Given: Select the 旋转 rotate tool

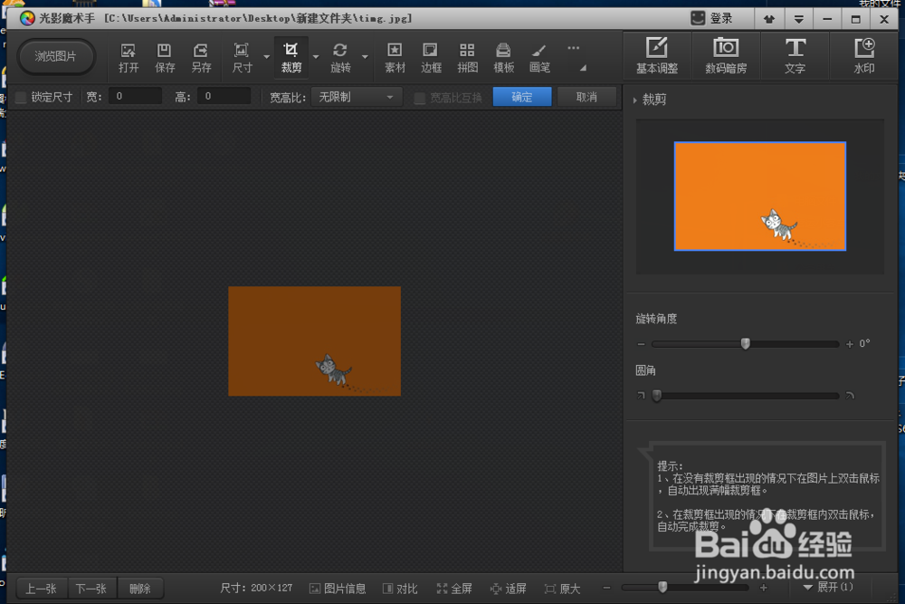Looking at the screenshot, I should [x=340, y=58].
